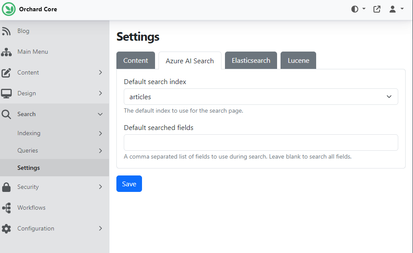
Task: Click the Security padlock icon
Action: (x=7, y=187)
